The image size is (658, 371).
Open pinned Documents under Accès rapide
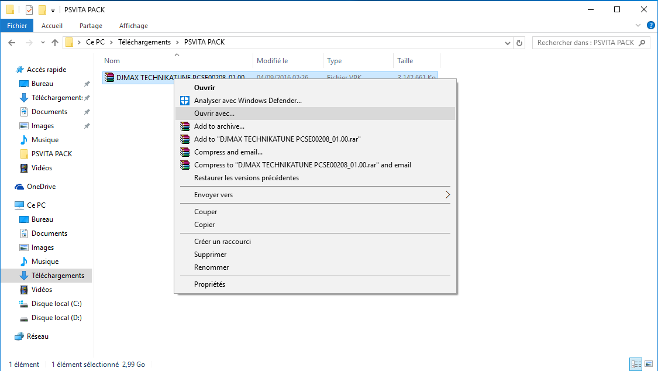[49, 112]
